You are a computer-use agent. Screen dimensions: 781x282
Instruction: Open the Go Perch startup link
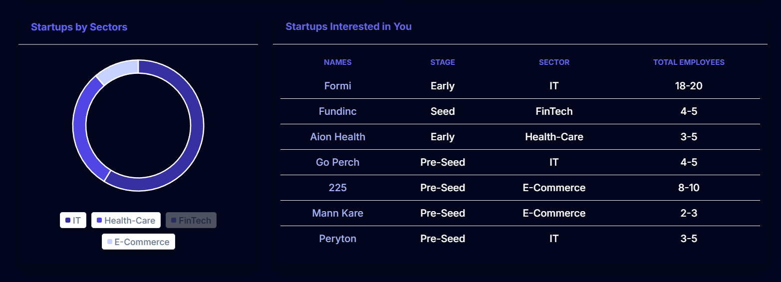338,162
